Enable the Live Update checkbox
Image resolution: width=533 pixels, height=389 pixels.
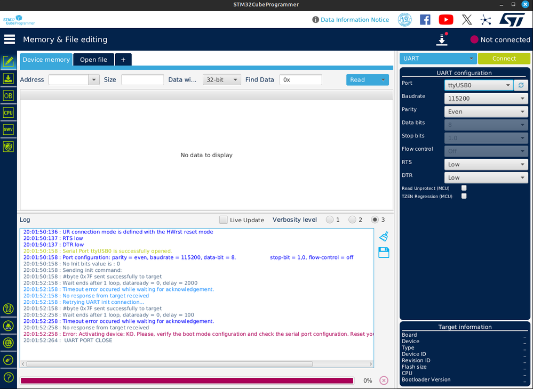tap(224, 220)
